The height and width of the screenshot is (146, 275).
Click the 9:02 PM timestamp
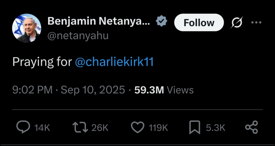pos(32,90)
